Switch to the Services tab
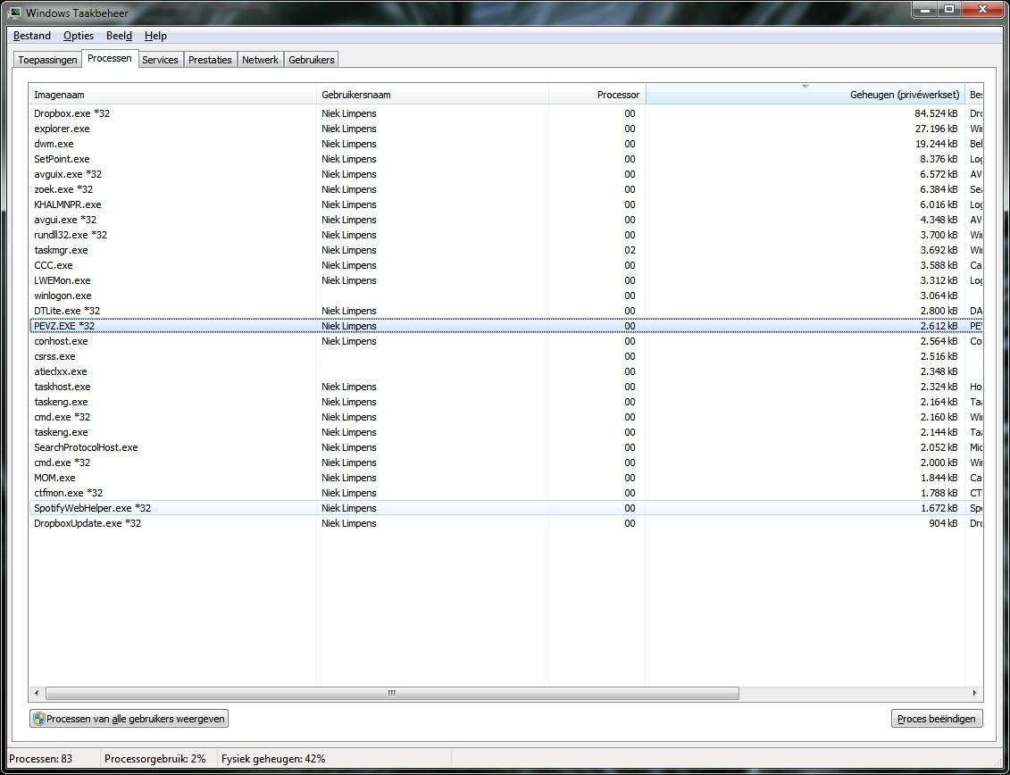 [x=160, y=60]
